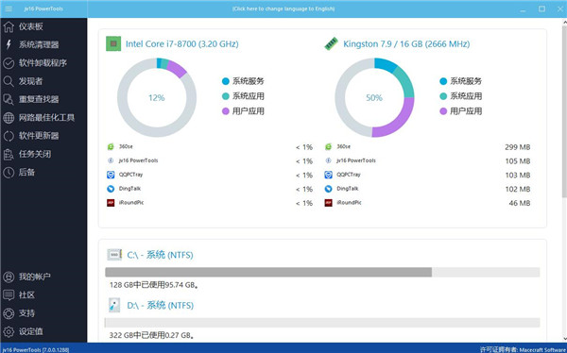Viewport: 567px width, 353px height.
Task: Click the refresh icon for 软件更新器
Action: pyautogui.click(x=9, y=136)
